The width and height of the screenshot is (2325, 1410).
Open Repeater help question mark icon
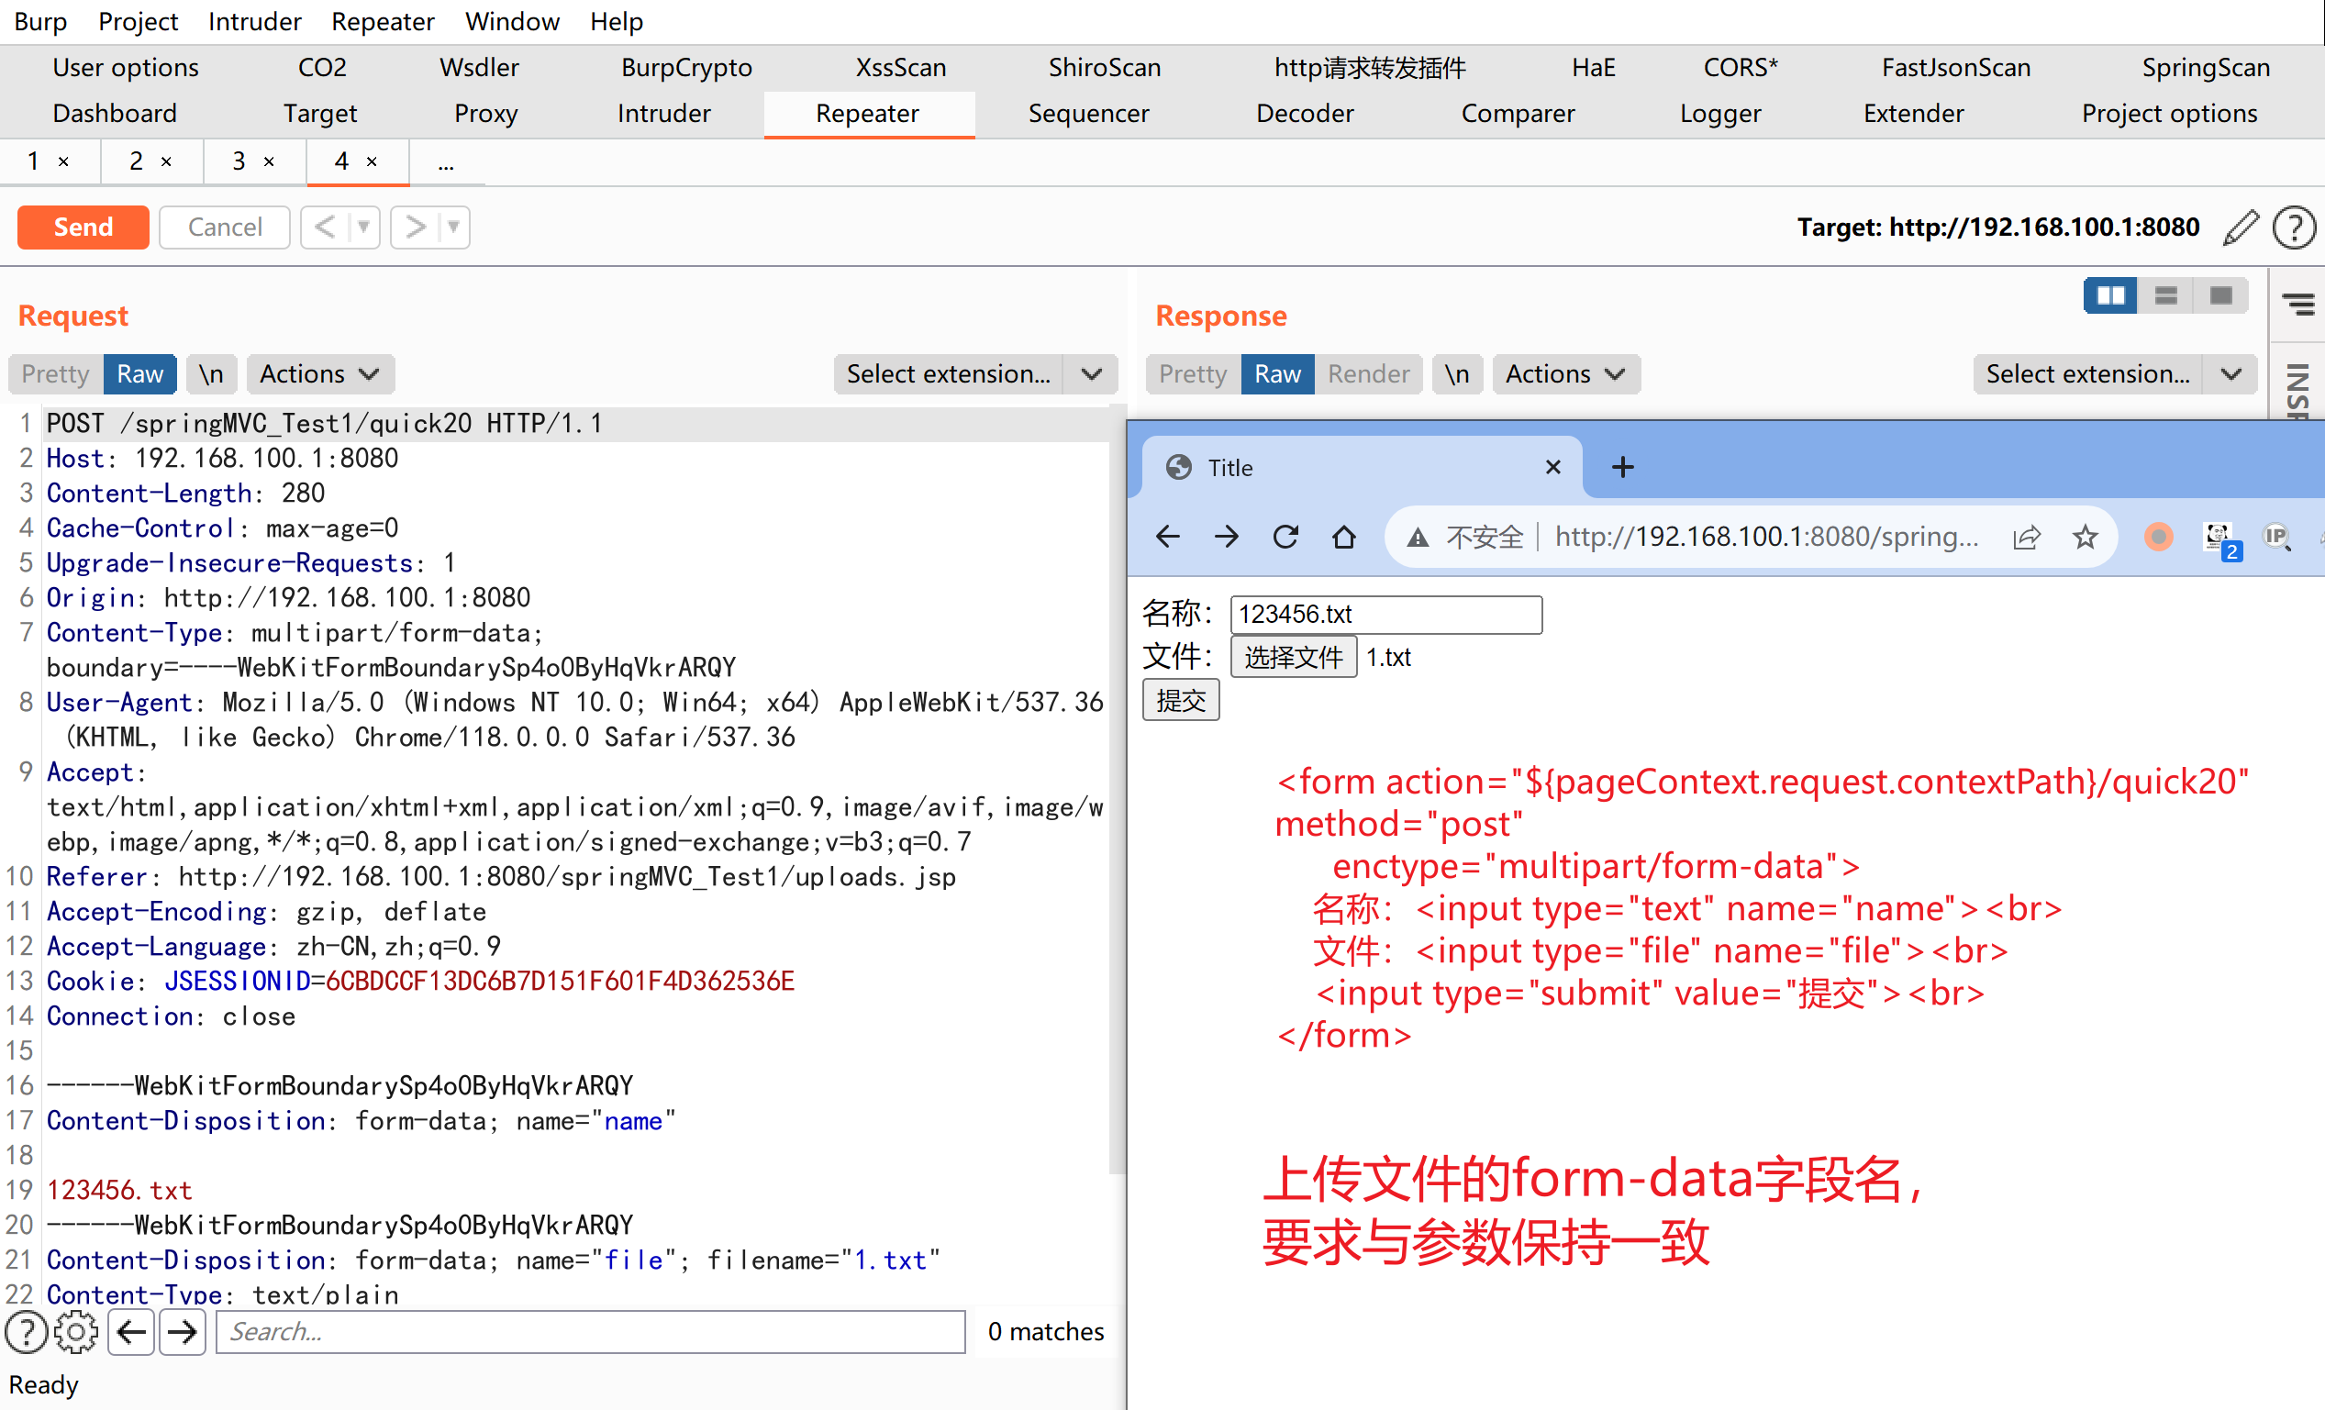[x=2293, y=228]
